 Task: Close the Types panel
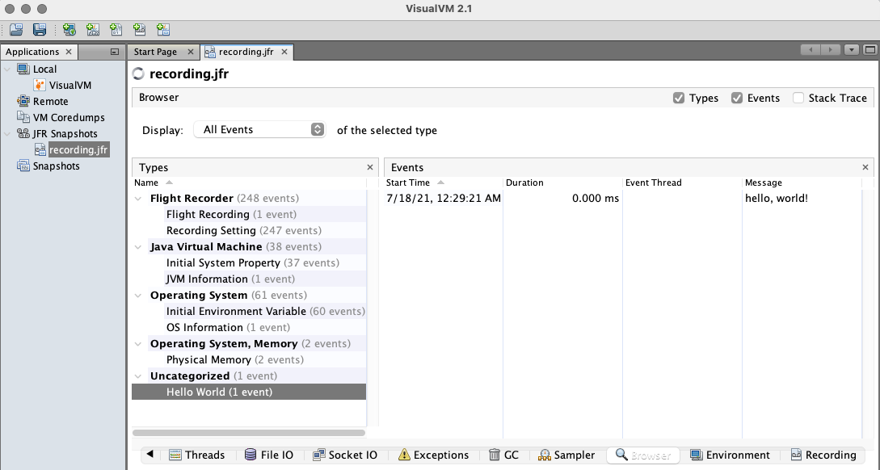[x=369, y=167]
